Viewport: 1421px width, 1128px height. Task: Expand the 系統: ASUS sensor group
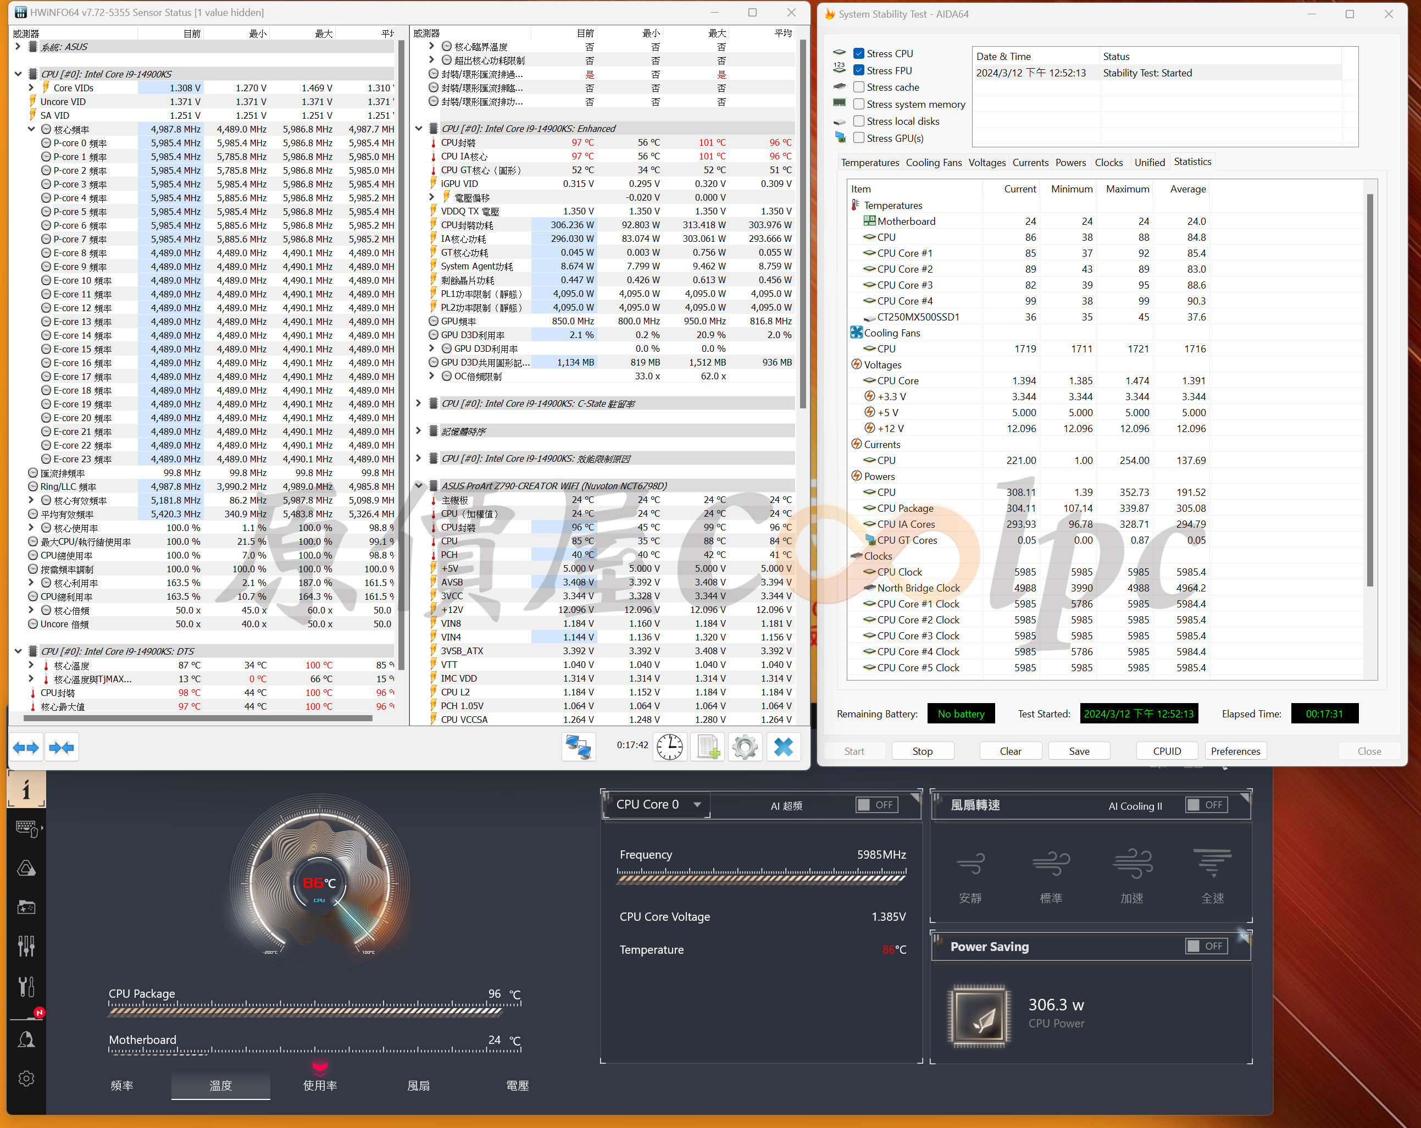tap(17, 47)
